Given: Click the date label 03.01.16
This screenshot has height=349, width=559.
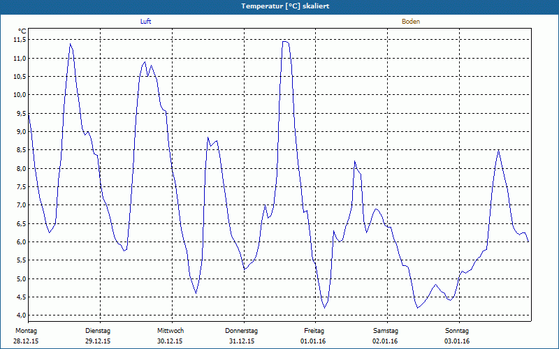Looking at the screenshot, I should click(457, 341).
